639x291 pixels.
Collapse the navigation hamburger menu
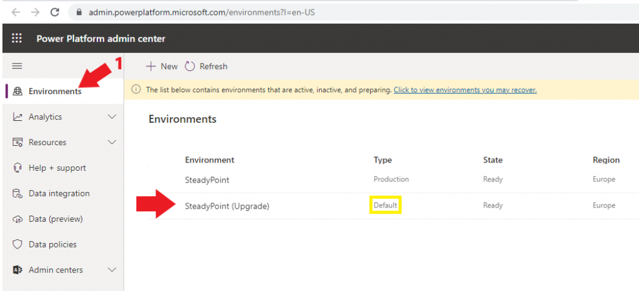click(x=17, y=66)
